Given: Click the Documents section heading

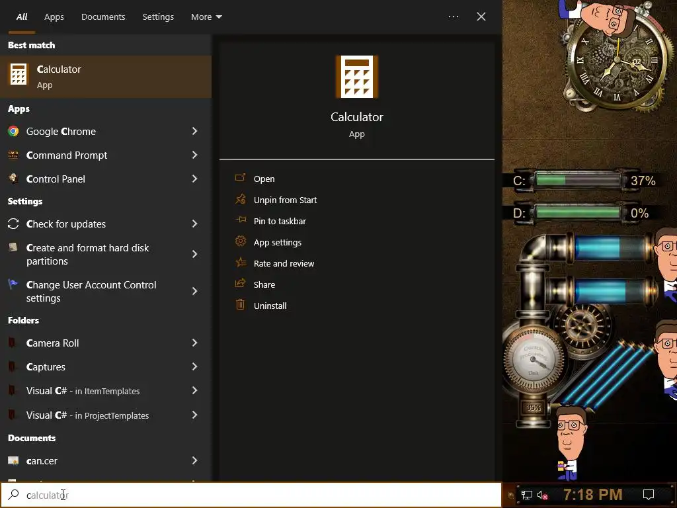Looking at the screenshot, I should pyautogui.click(x=32, y=438).
